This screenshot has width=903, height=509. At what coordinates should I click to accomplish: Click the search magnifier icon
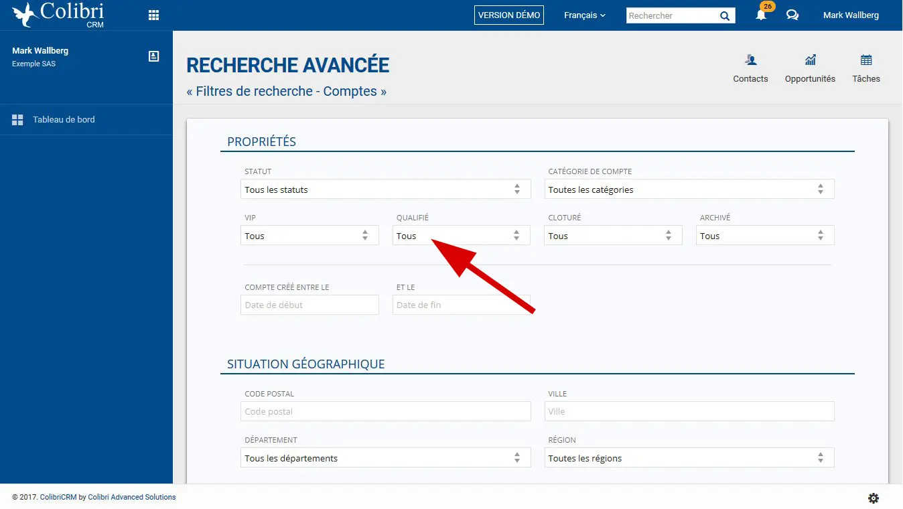(725, 16)
